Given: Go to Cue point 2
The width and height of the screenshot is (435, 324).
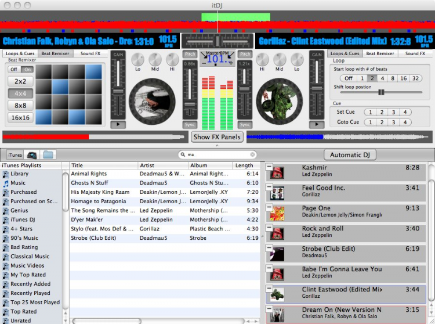Looking at the screenshot, I should pyautogui.click(x=382, y=122).
